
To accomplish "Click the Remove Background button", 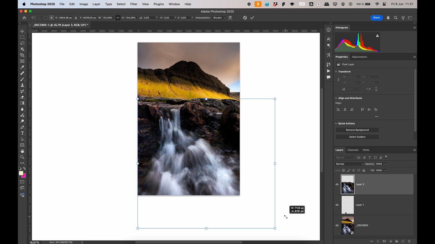I will 357,130.
